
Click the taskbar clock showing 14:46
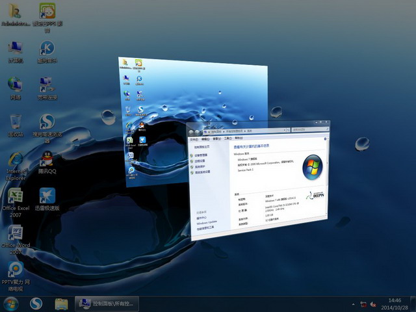click(395, 304)
